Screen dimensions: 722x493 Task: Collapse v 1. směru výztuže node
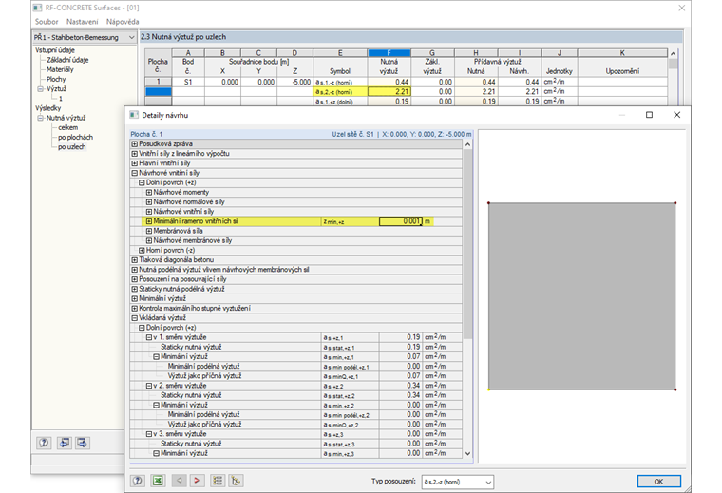(x=149, y=337)
